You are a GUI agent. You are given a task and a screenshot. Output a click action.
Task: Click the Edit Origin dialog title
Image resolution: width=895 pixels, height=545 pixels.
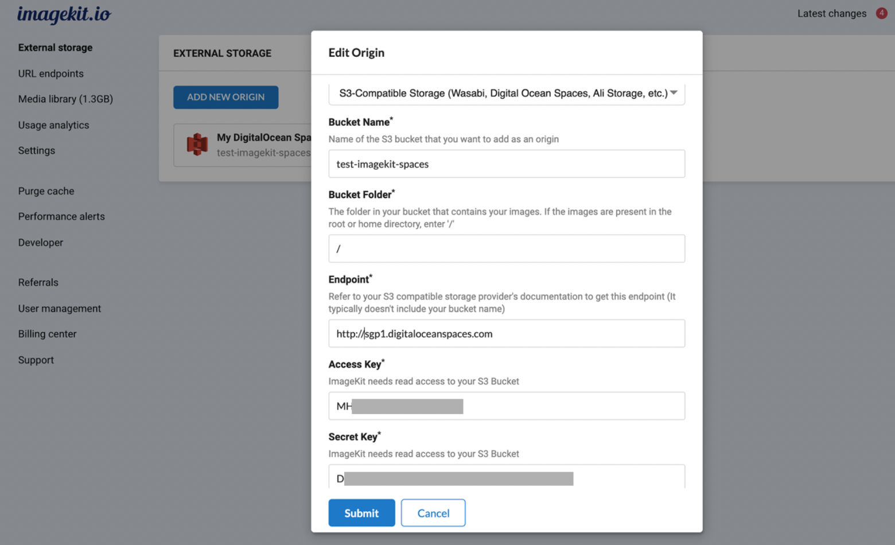(356, 53)
